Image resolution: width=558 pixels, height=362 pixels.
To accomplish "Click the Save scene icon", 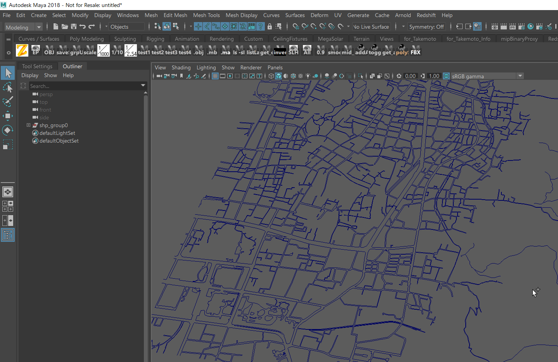I will [74, 27].
